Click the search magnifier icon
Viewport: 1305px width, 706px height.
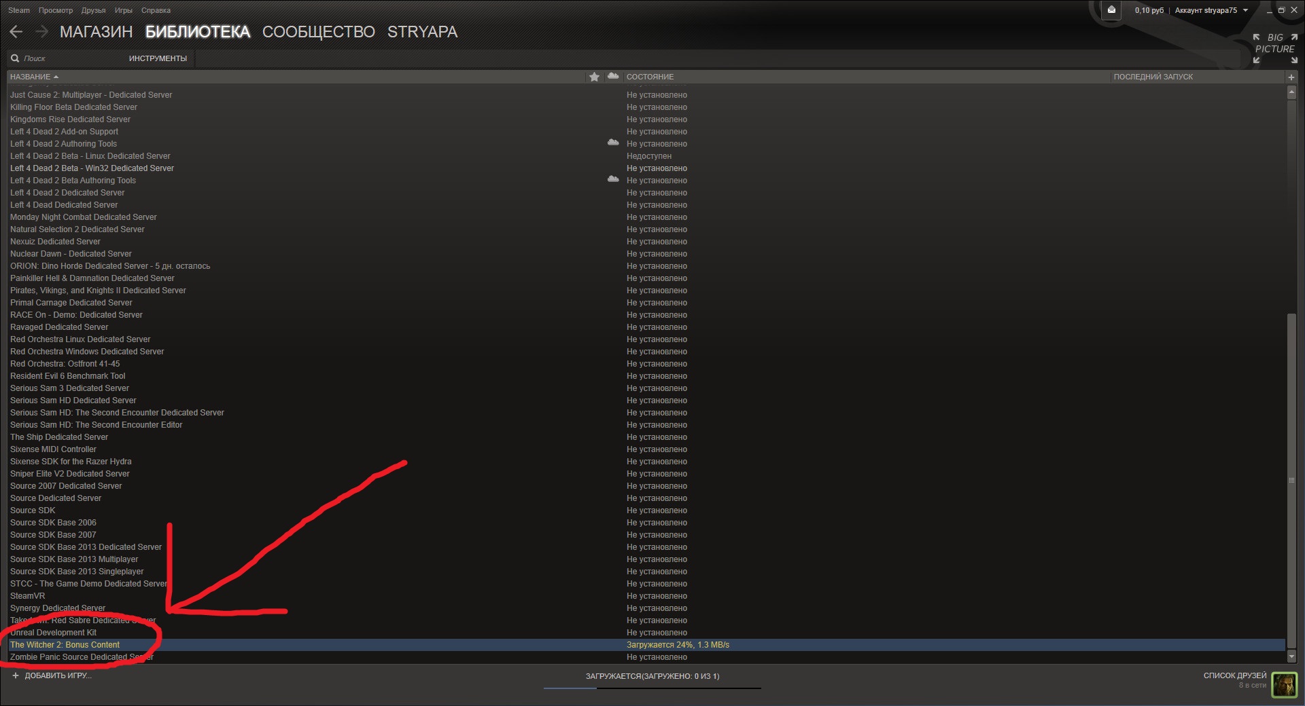15,58
